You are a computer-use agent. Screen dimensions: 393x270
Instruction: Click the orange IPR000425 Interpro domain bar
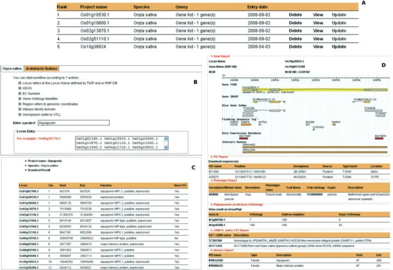click(x=315, y=147)
